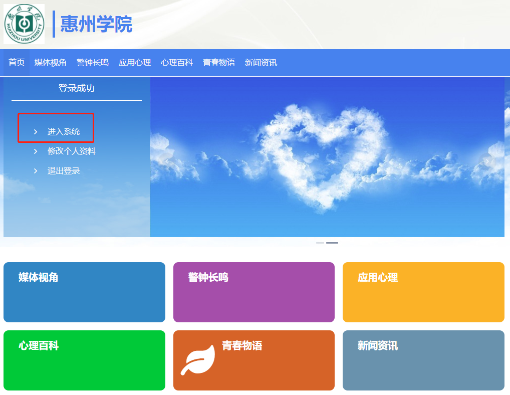Click the Huizhou University circular logo emblem

[24, 23]
